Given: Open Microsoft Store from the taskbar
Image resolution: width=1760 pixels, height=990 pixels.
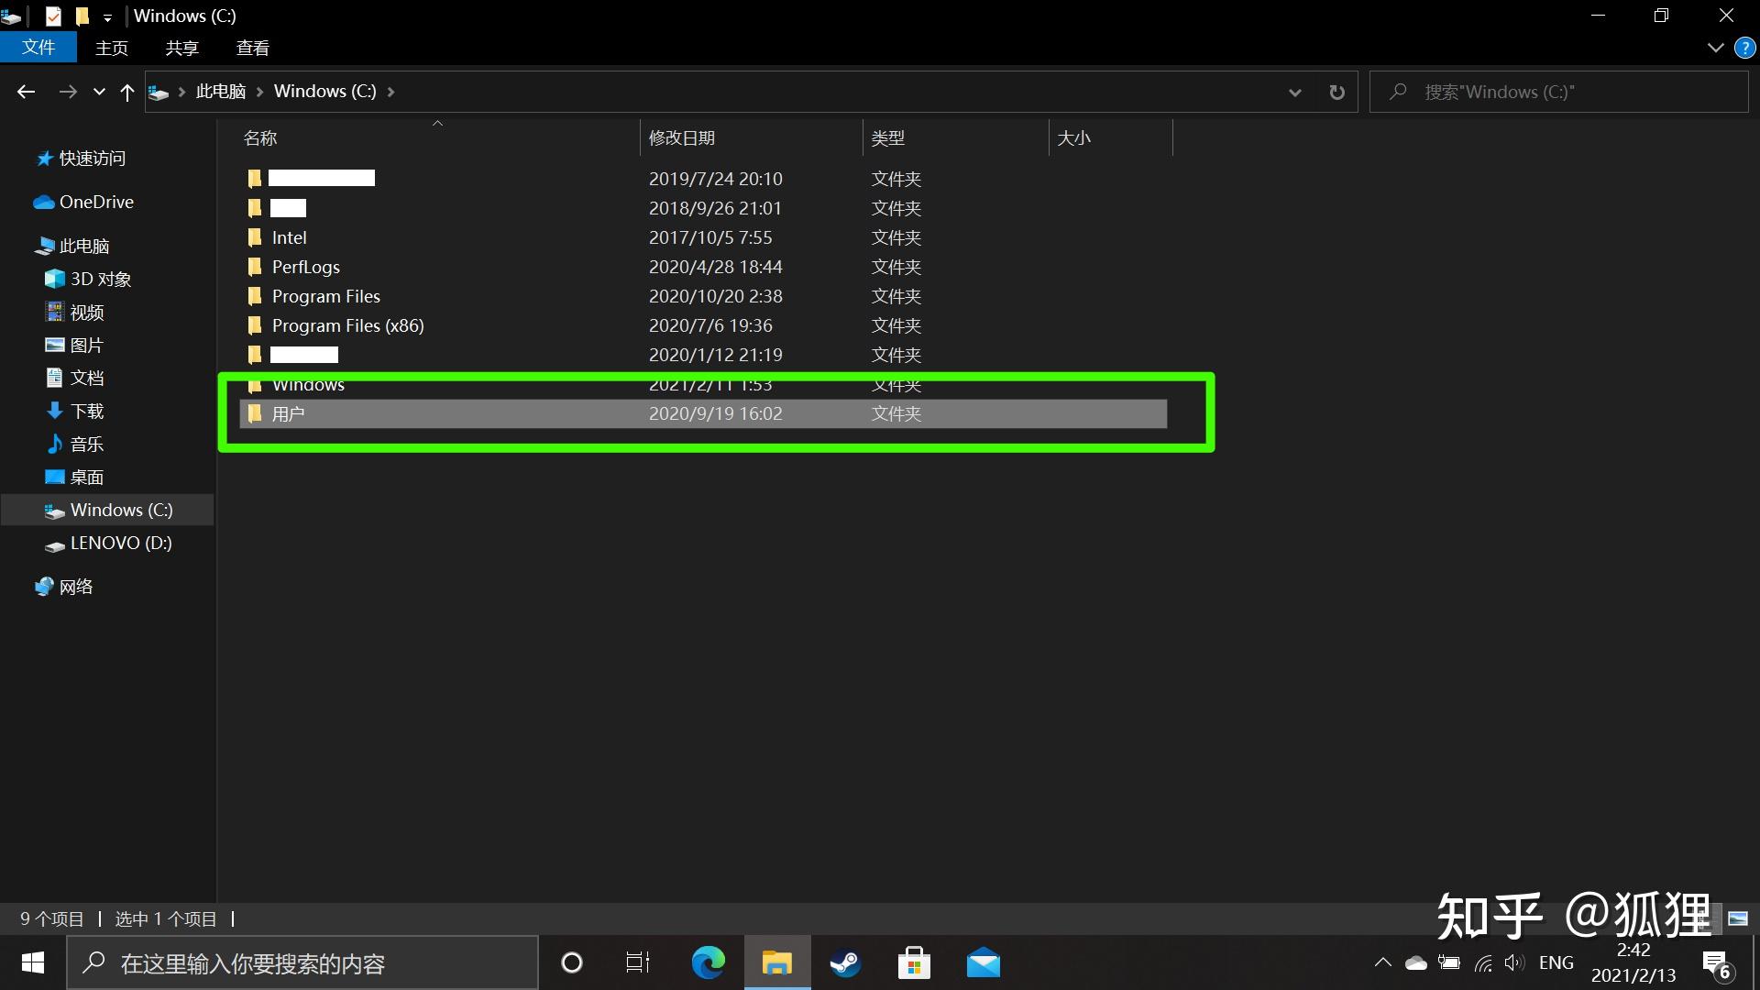Looking at the screenshot, I should pyautogui.click(x=914, y=962).
